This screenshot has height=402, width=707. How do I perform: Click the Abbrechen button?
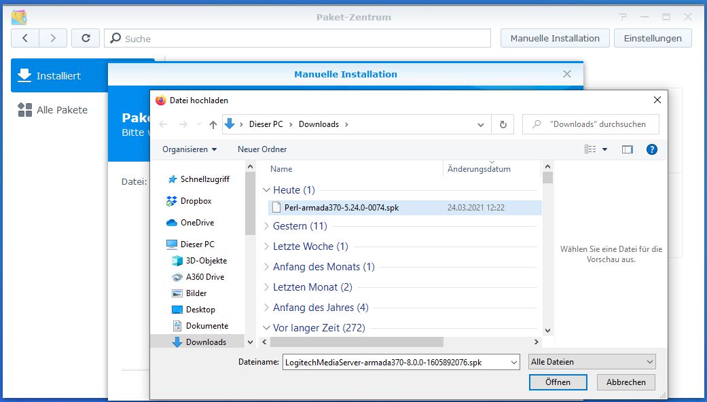pos(626,382)
